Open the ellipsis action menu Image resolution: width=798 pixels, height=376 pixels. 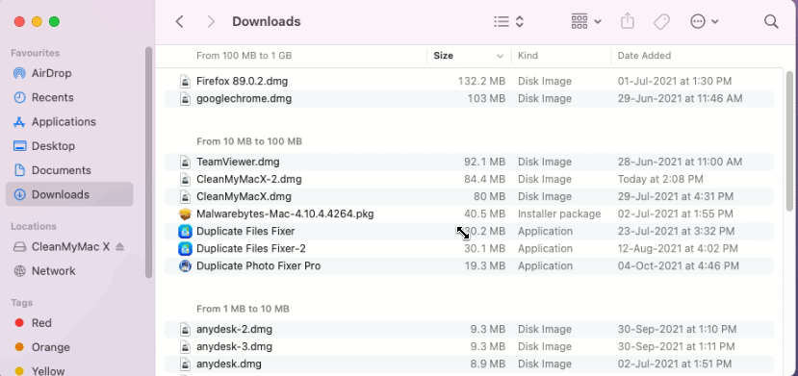tap(704, 21)
